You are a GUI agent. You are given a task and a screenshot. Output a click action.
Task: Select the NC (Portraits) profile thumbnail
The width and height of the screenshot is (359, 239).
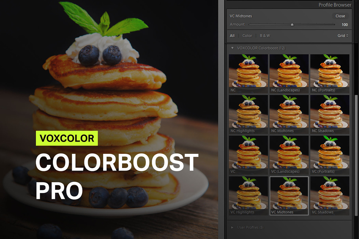[x=330, y=73]
